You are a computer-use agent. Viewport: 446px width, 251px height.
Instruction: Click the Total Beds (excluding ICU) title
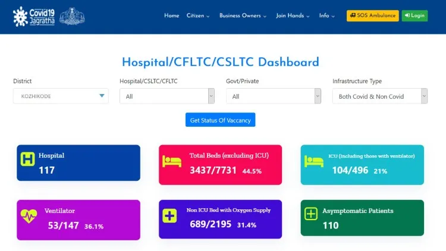(x=229, y=155)
